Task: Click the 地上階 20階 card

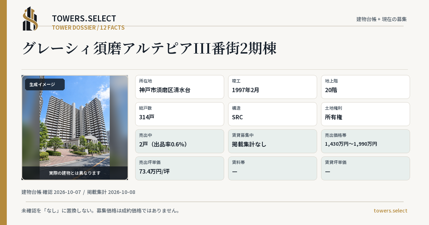Action: [x=365, y=87]
